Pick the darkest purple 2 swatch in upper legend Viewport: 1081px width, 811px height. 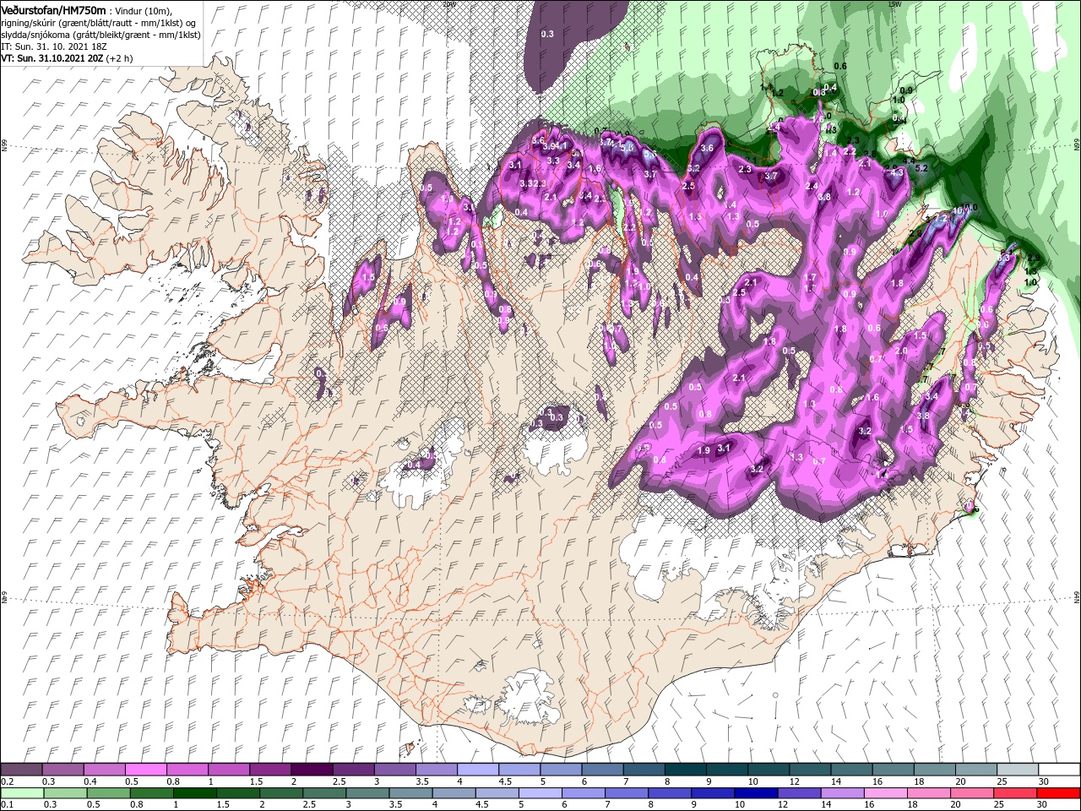312,770
